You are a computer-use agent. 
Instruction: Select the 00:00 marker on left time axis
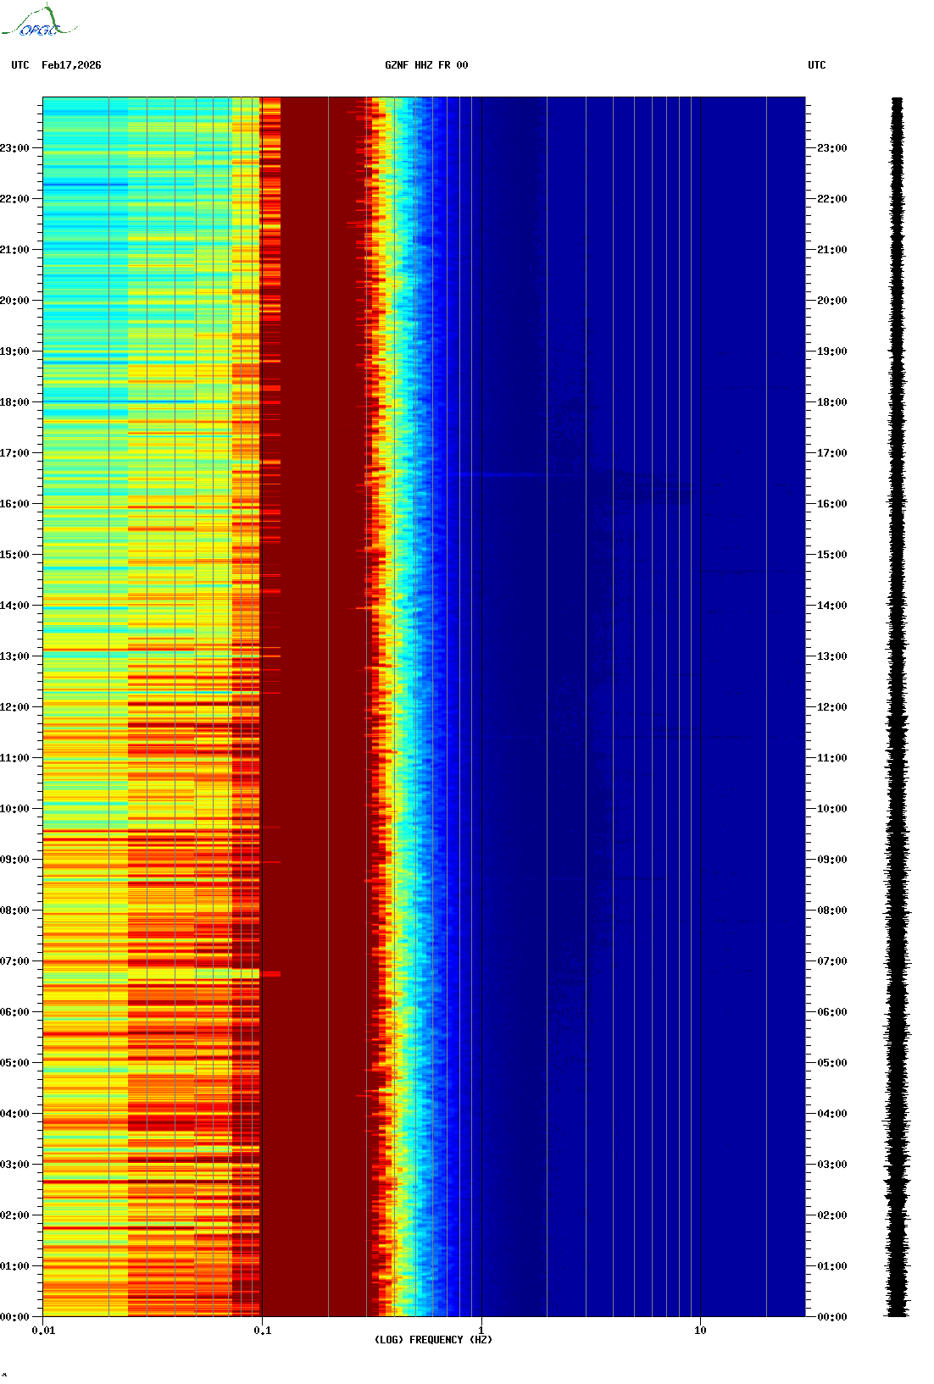14,1317
